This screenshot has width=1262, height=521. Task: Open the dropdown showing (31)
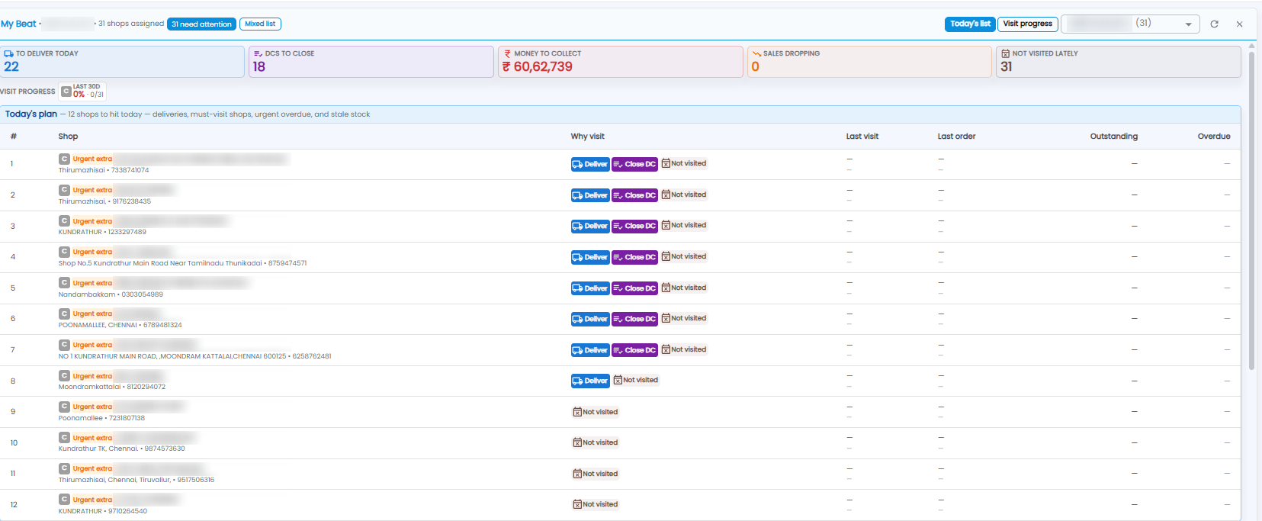1130,24
